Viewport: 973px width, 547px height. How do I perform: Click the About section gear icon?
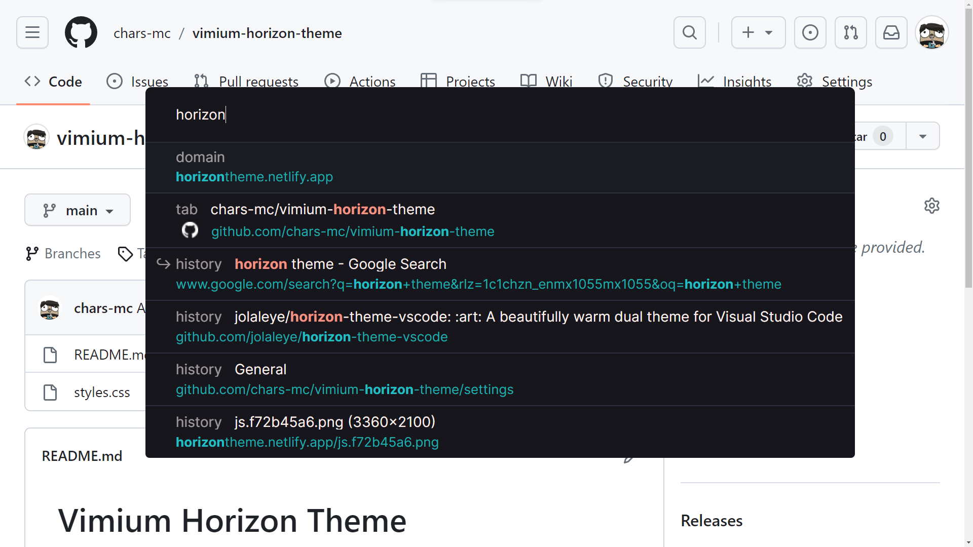click(x=931, y=206)
